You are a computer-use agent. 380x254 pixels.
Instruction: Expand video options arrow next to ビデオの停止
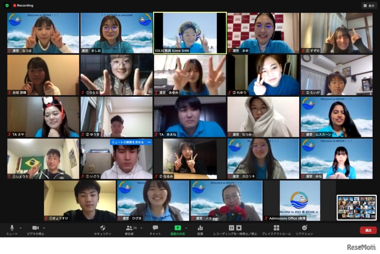(x=44, y=228)
